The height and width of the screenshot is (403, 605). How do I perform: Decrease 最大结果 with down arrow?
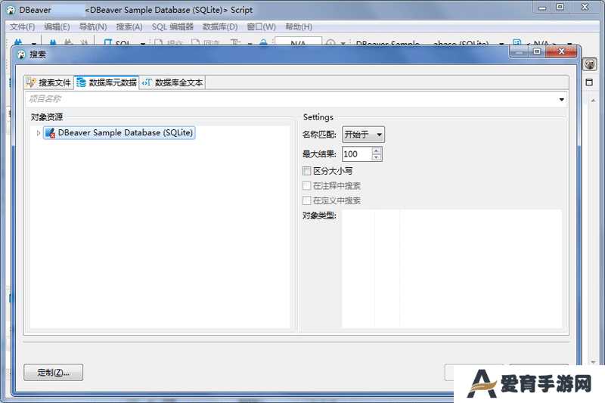coord(377,157)
